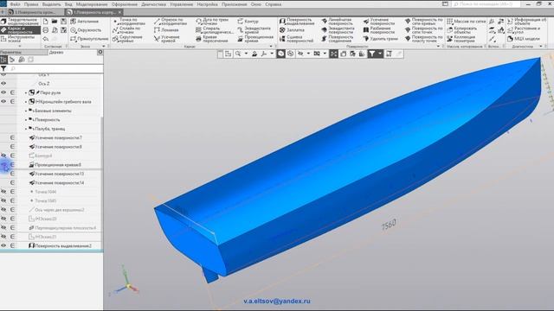Expand Кронштейн гребного вала node

click(26, 102)
